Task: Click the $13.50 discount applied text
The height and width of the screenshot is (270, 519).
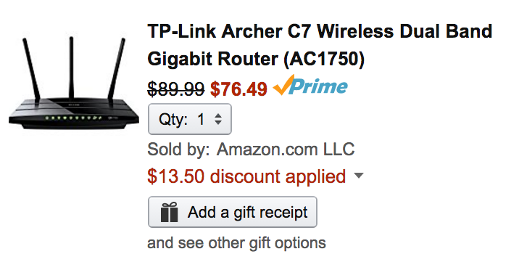Action: point(246,176)
